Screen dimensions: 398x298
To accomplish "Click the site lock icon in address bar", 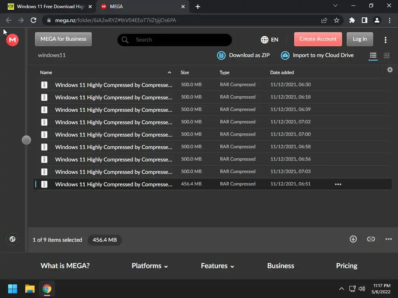I will coord(49,20).
